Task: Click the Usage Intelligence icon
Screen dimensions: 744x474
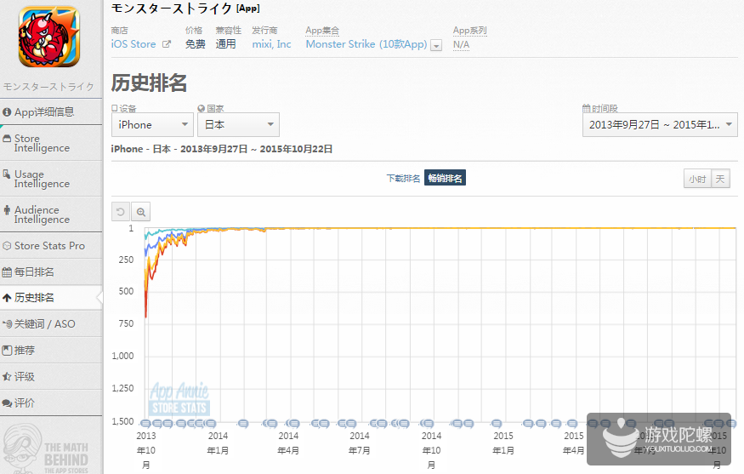Action: pos(7,174)
